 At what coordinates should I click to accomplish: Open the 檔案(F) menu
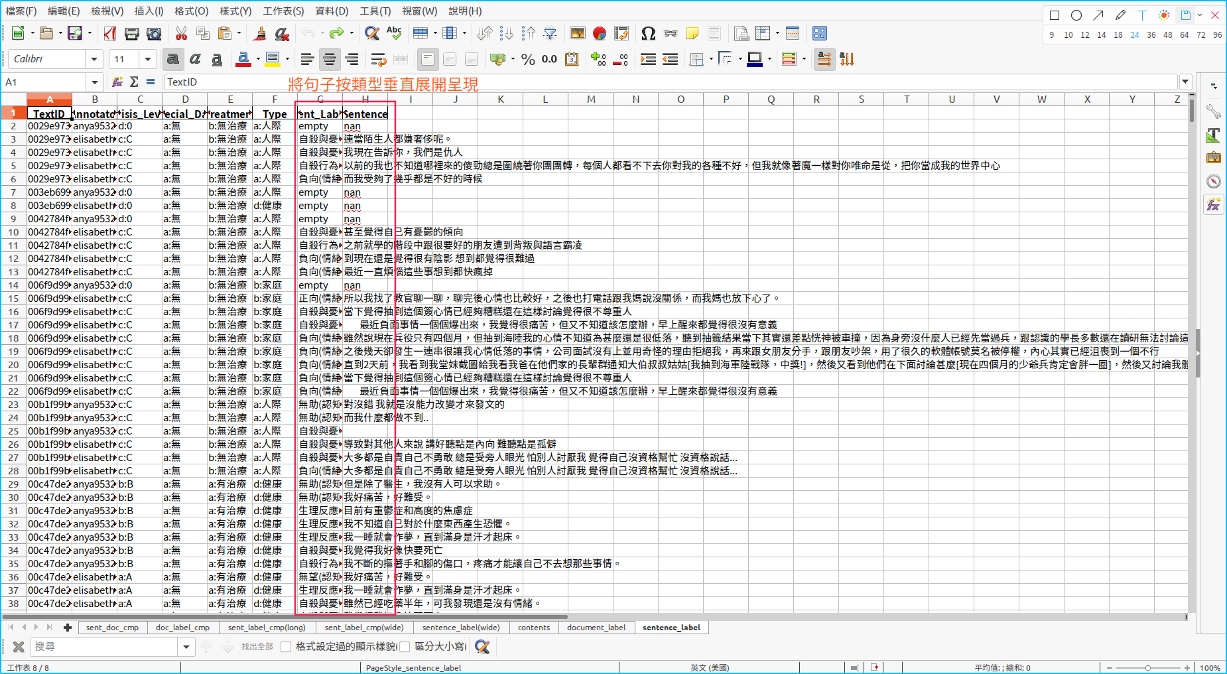pyautogui.click(x=21, y=11)
